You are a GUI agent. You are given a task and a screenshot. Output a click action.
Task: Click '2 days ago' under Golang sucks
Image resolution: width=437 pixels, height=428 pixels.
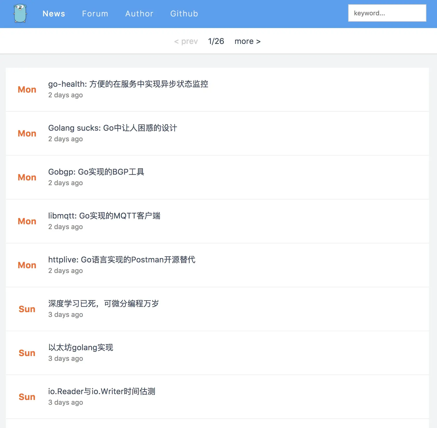(x=66, y=139)
